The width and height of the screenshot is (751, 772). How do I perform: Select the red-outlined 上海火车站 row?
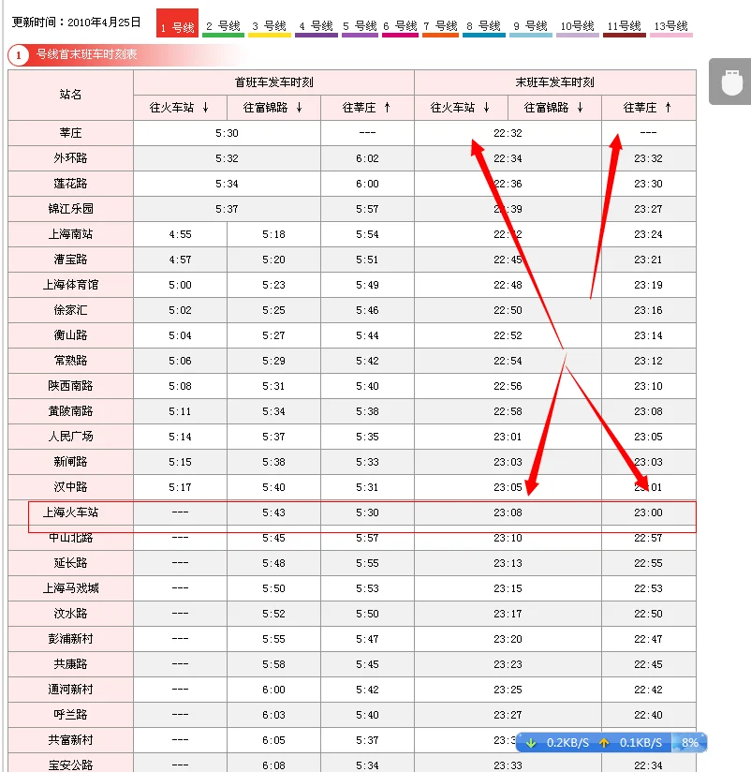[70, 512]
